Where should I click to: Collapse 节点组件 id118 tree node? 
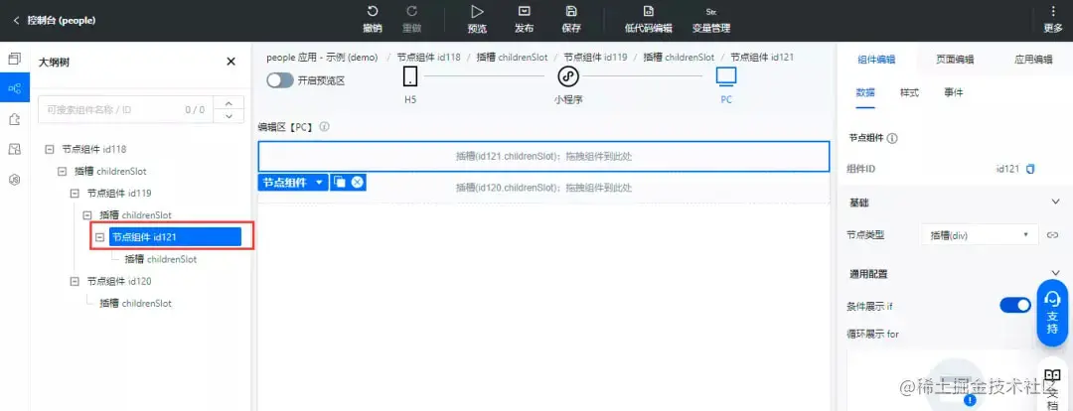pyautogui.click(x=49, y=149)
